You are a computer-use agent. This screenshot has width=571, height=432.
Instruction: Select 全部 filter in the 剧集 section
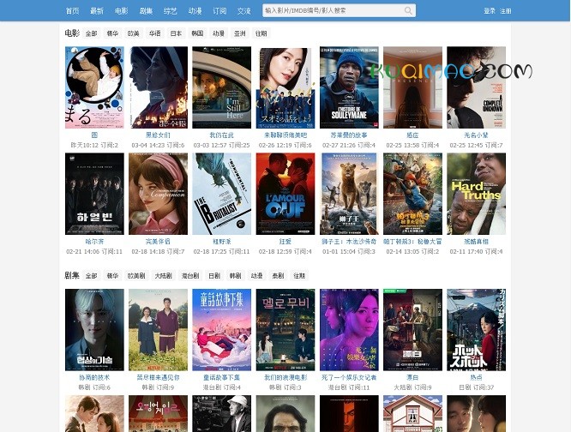click(91, 276)
